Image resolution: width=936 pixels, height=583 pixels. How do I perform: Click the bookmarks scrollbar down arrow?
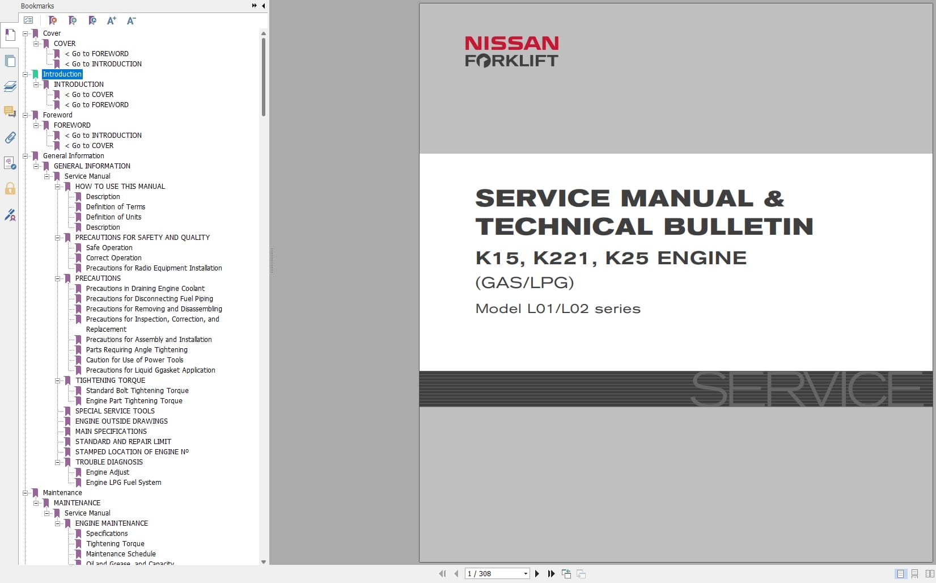point(264,561)
